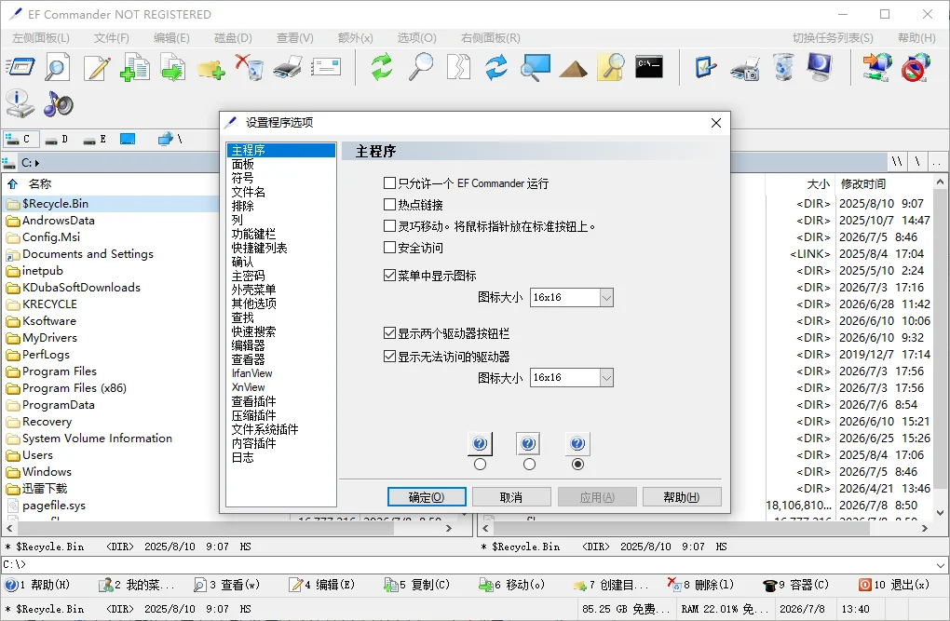This screenshot has height=621, width=950.
Task: Click the 修改时间 column header
Action: 862,183
